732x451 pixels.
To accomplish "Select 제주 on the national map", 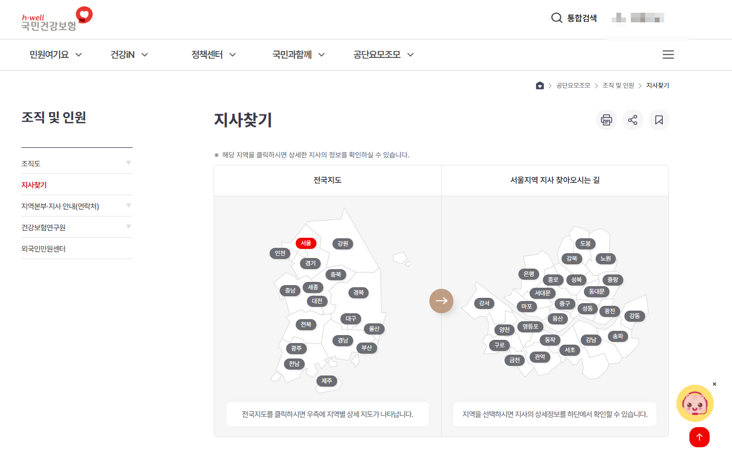I will [x=327, y=381].
